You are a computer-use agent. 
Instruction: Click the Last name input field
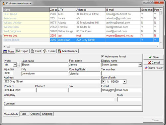tap(44, 65)
